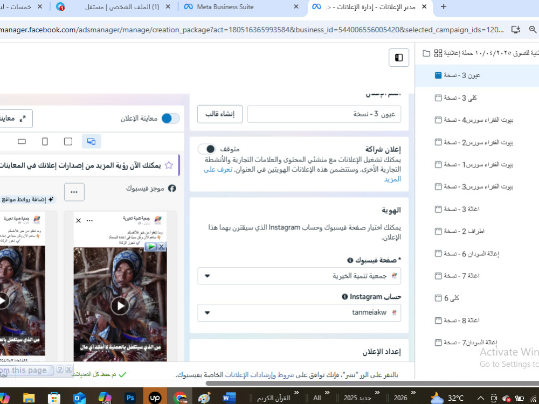
Task: Click the X inside the ad preview card
Action: (x=78, y=220)
